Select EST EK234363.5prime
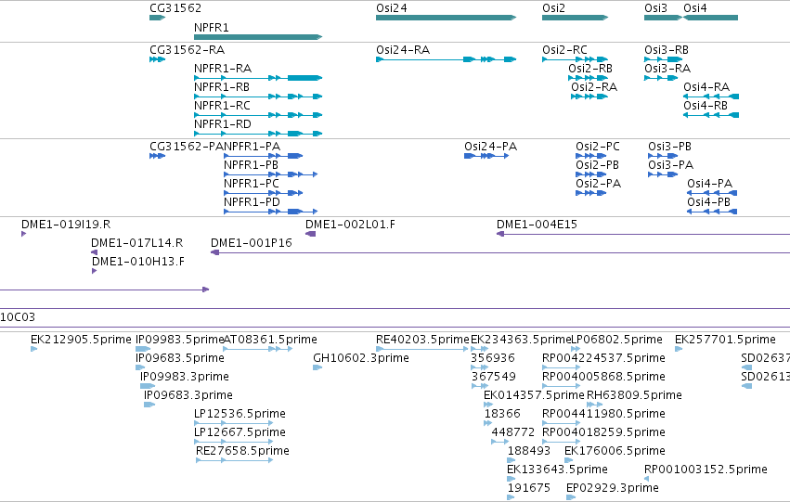Screen dimensions: 790x502 pos(480,349)
